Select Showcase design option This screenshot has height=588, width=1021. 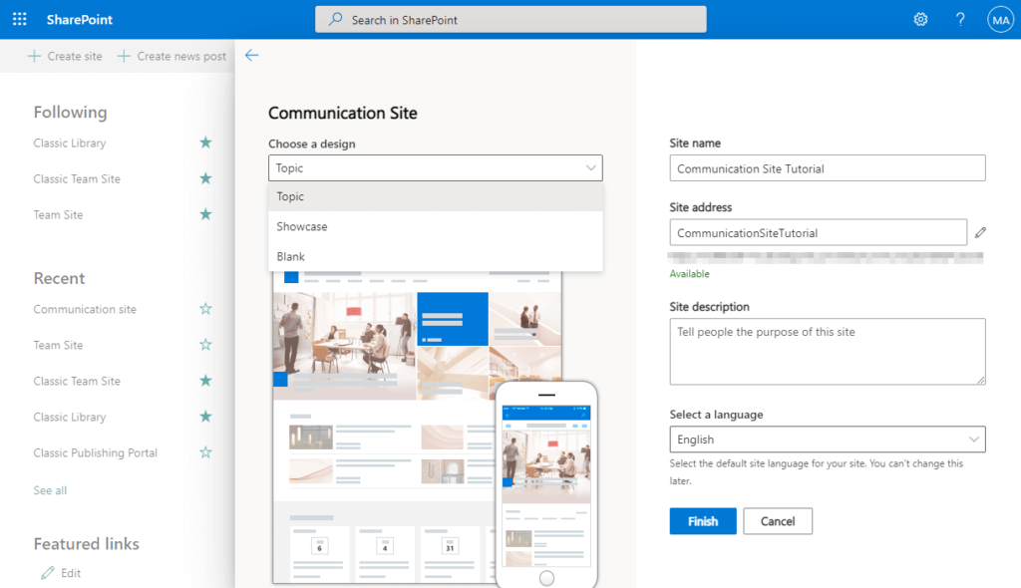[435, 226]
